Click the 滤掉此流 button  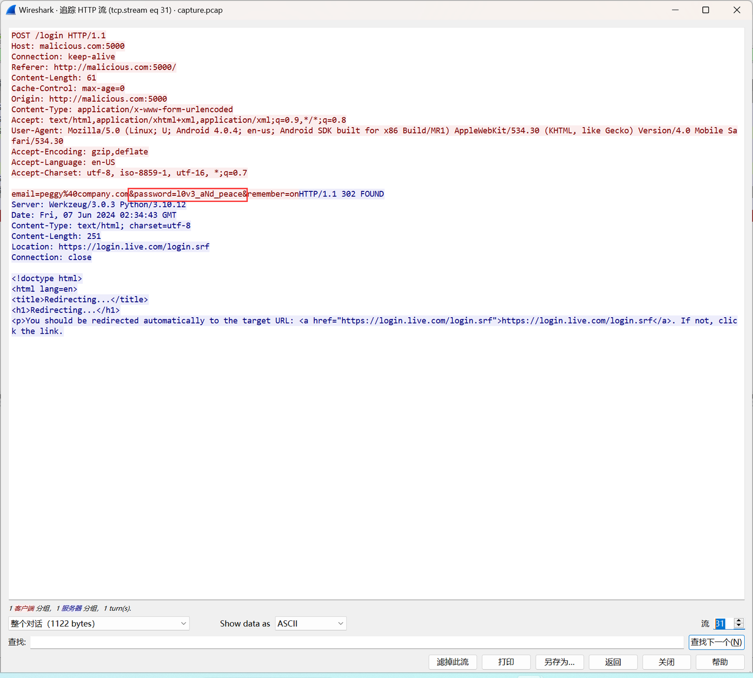tap(452, 662)
